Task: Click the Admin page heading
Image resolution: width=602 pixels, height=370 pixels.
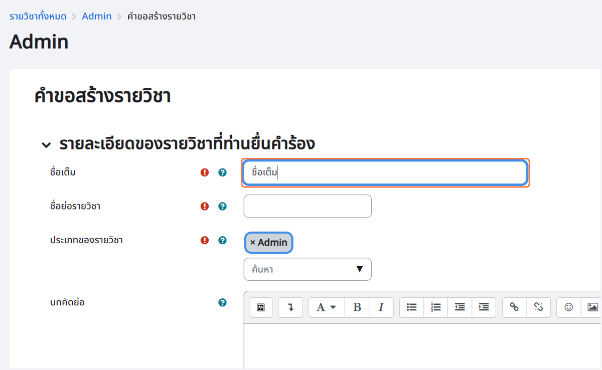Action: pos(39,42)
